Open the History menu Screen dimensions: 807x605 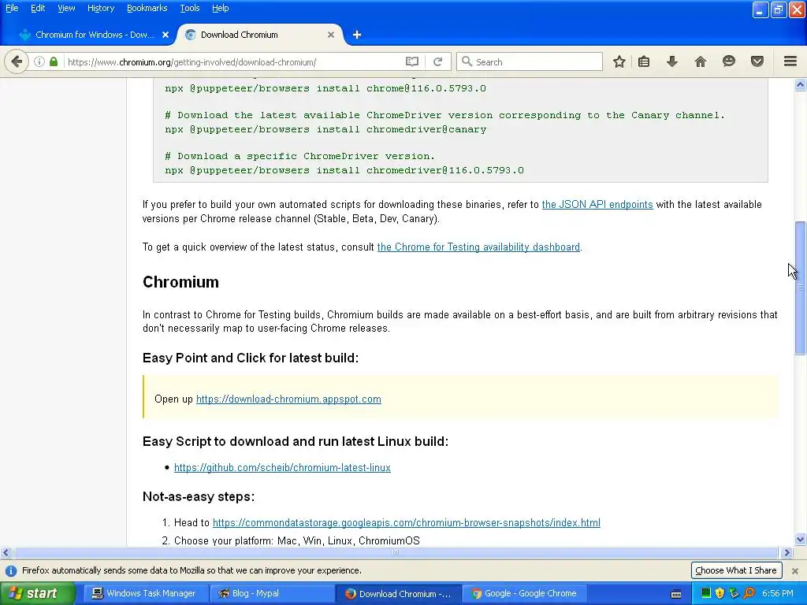click(x=100, y=8)
